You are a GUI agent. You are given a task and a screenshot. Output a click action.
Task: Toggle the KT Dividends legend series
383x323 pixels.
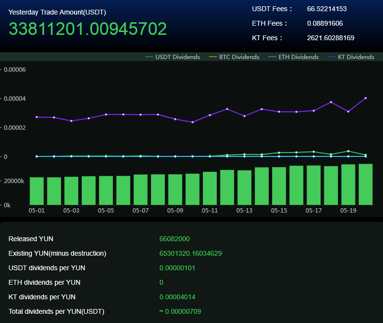click(351, 57)
